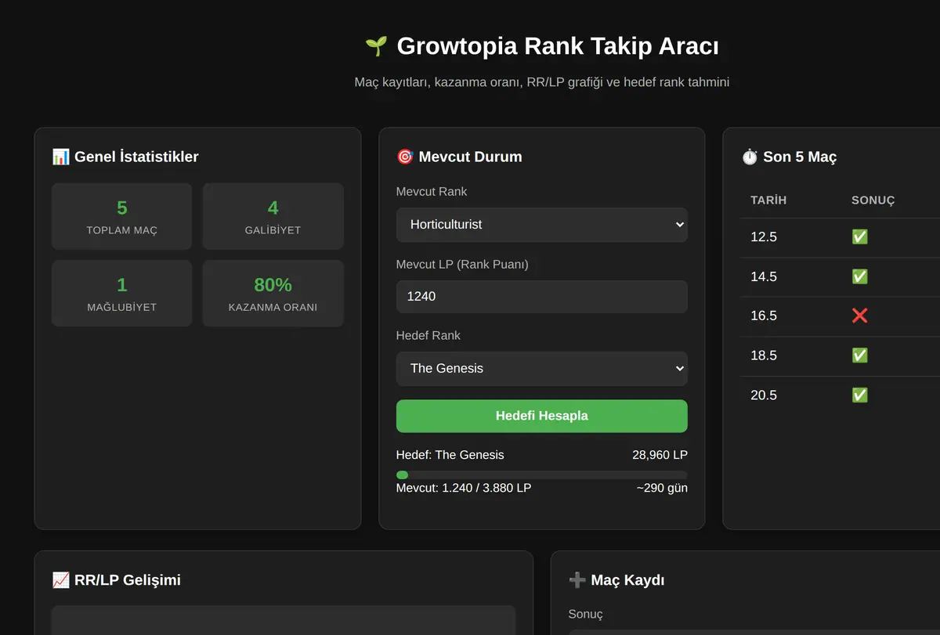
Task: Click the 'Growtopia Rank Takip Aracı' title
Action: point(558,46)
